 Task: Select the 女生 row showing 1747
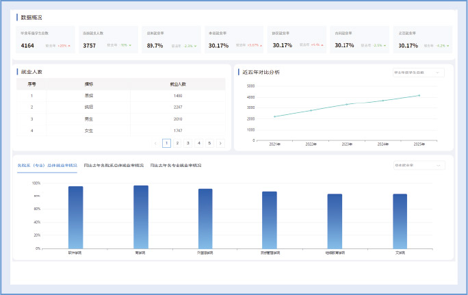tap(121, 130)
